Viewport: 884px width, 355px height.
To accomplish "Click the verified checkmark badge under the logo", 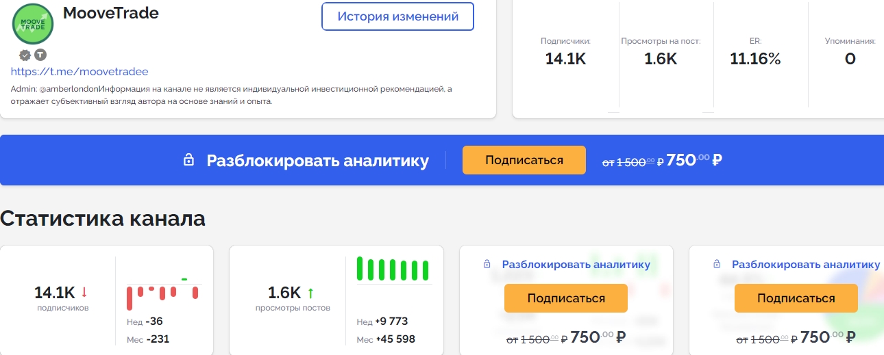I will [x=25, y=55].
